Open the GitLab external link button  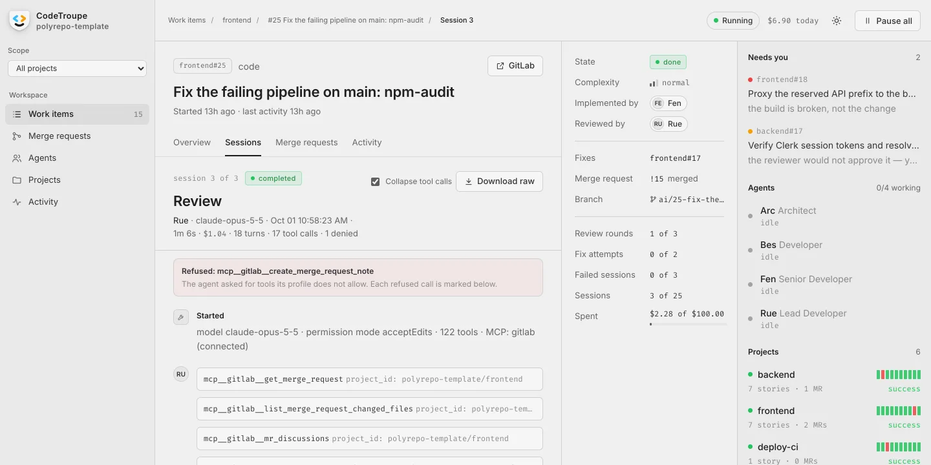click(515, 66)
